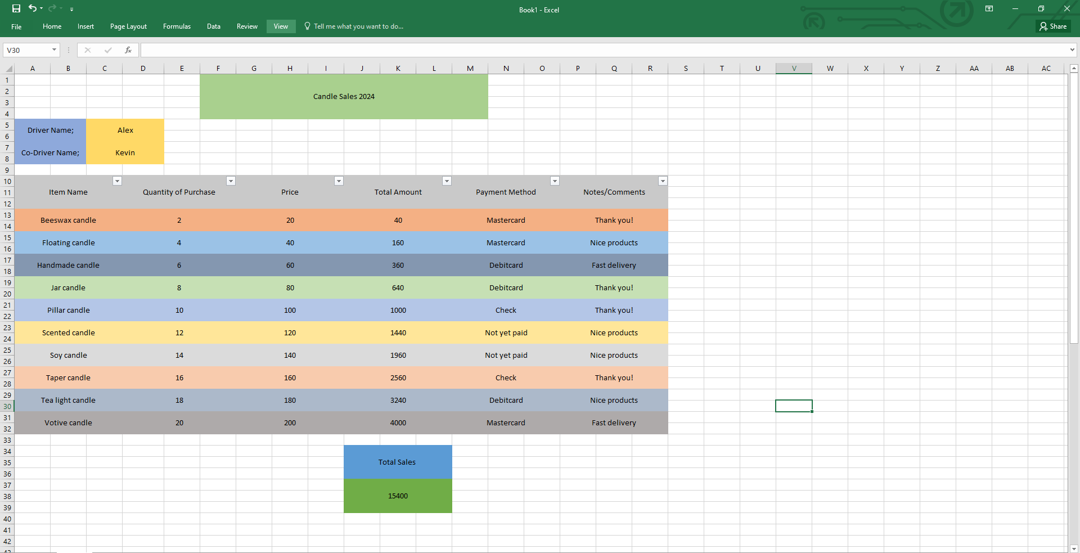Viewport: 1080px width, 553px height.
Task: Open the Price column filter dropdown
Action: point(339,181)
